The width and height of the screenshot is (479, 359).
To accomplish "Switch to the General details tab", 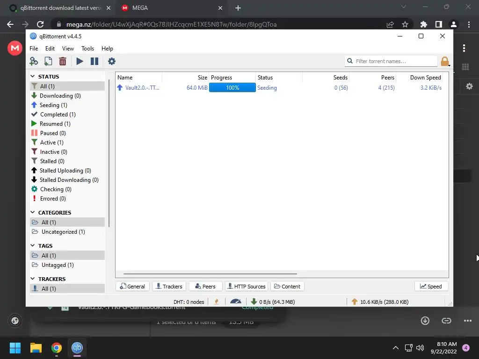I will tap(132, 287).
